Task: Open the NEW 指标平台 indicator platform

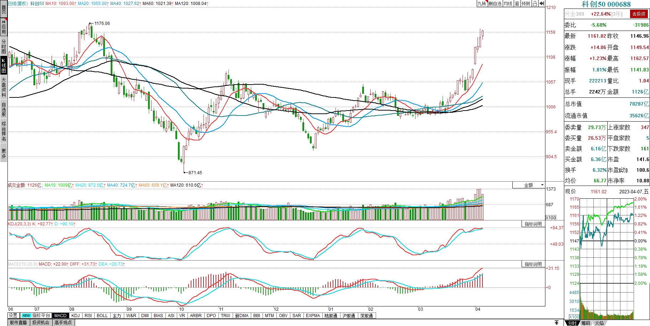Action: 36,315
